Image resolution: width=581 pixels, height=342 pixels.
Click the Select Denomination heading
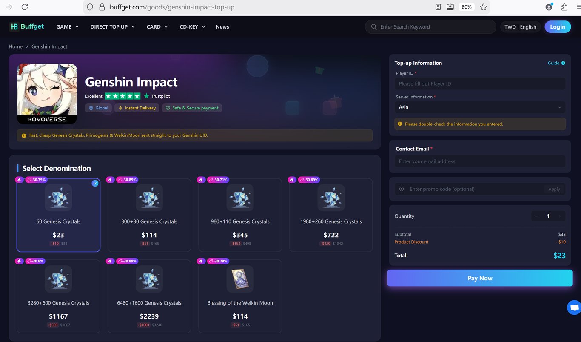pyautogui.click(x=57, y=168)
